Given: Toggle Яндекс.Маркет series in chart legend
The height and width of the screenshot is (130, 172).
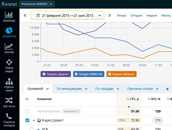Looking at the screenshot, I should (x=122, y=74).
